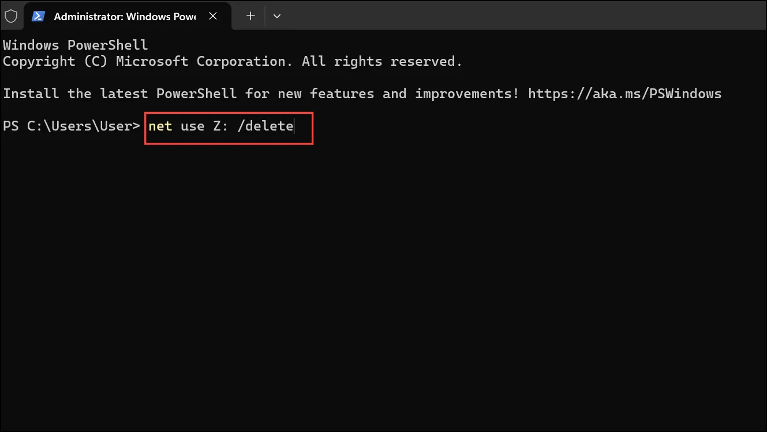Screen dimensions: 767x432
Task: Click the PS C:\Users\User> prompt
Action: (72, 126)
